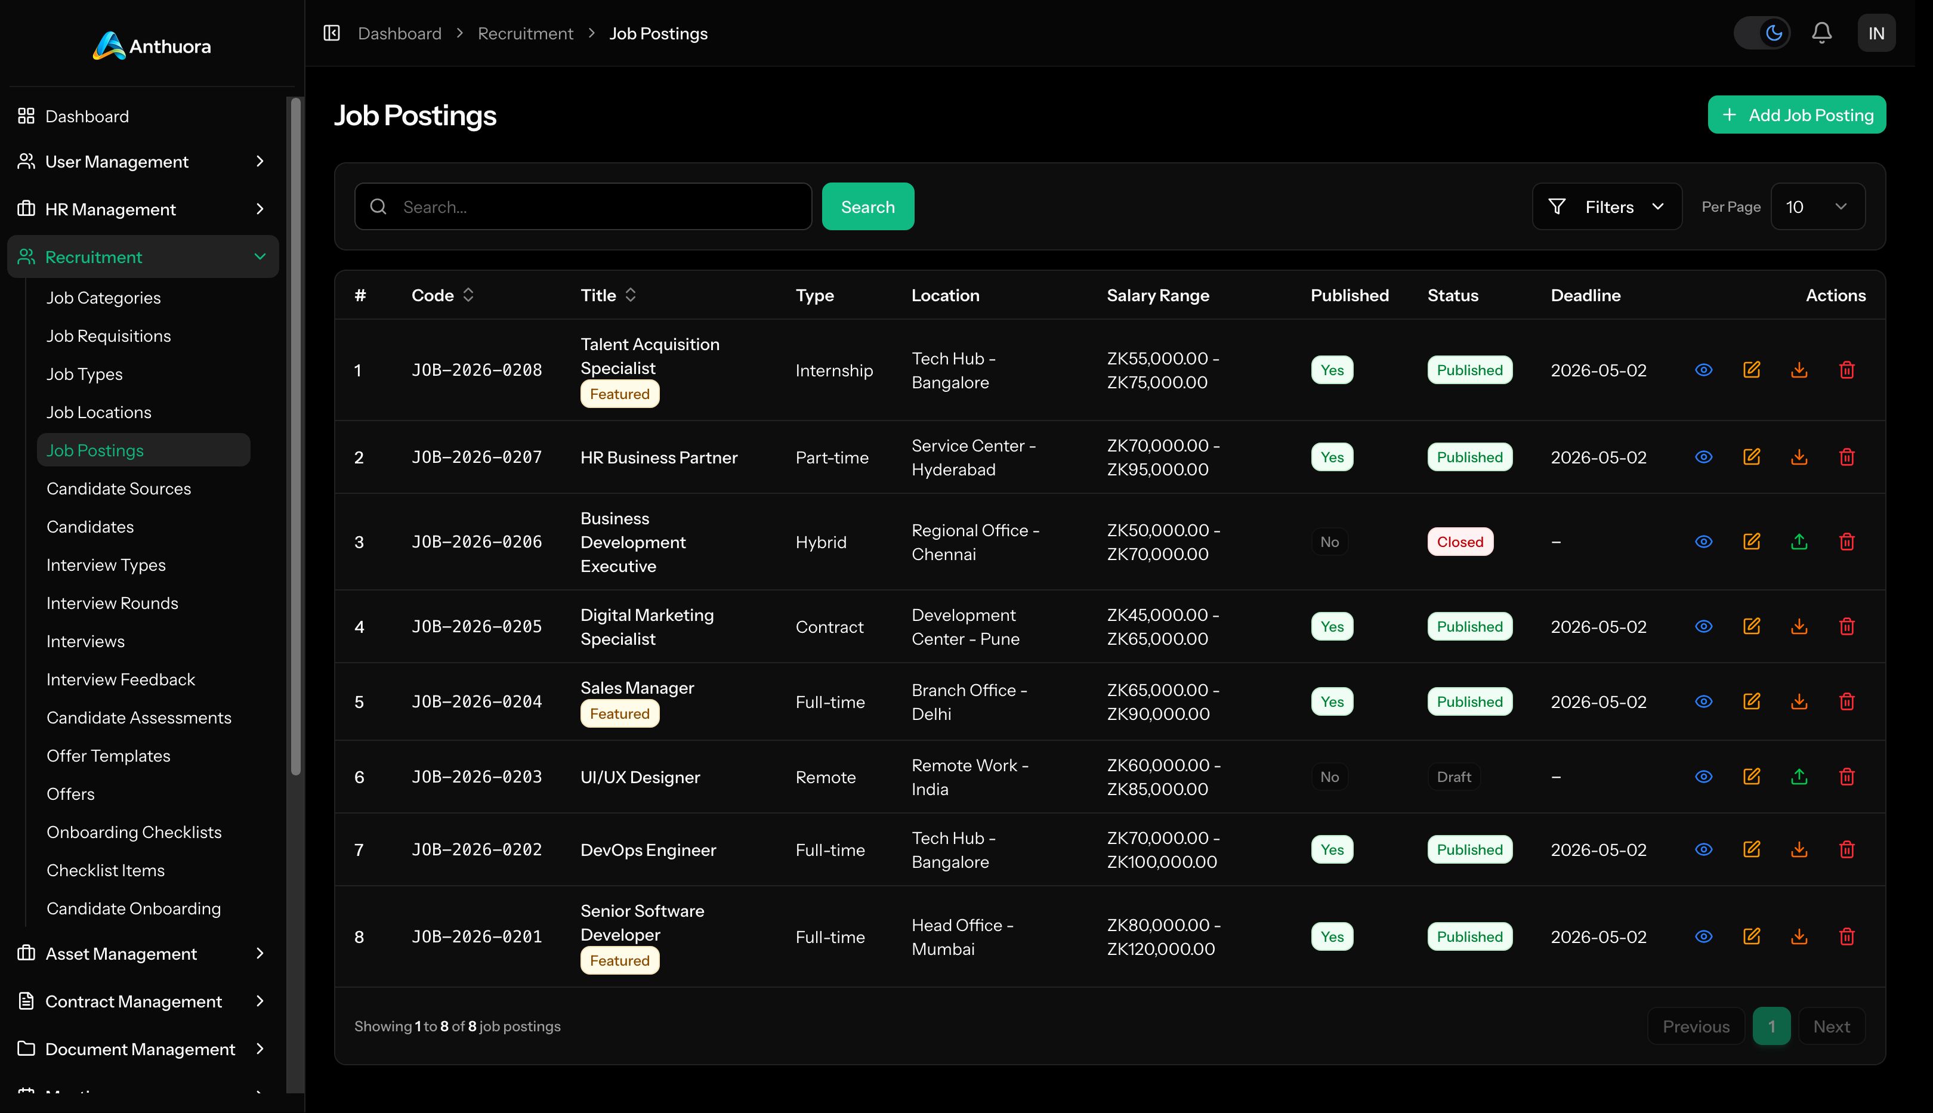Go to Job Requisitions in sidebar
Screen dimensions: 1933x1113
point(109,336)
